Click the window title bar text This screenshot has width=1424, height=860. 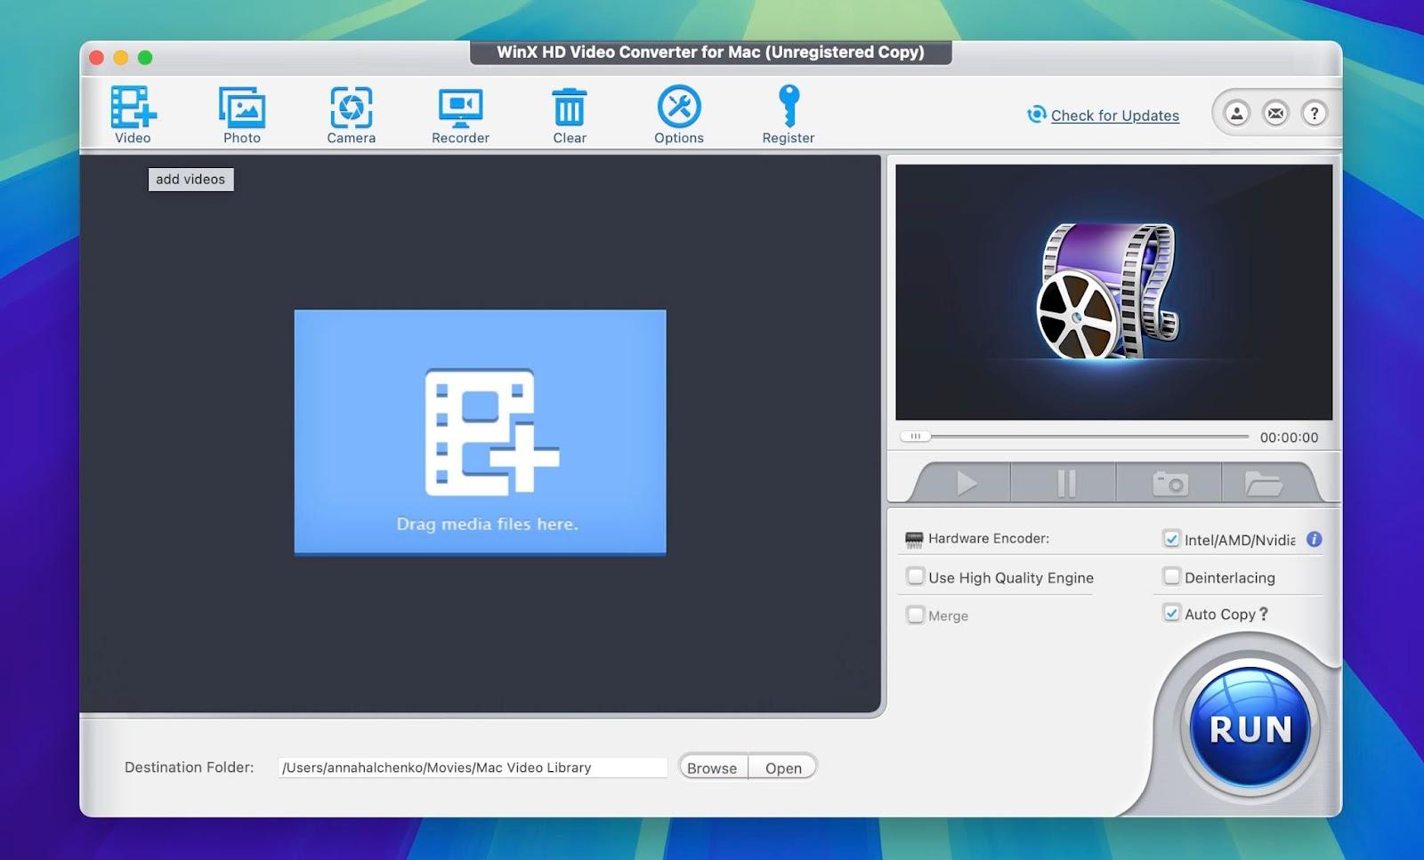pos(710,52)
